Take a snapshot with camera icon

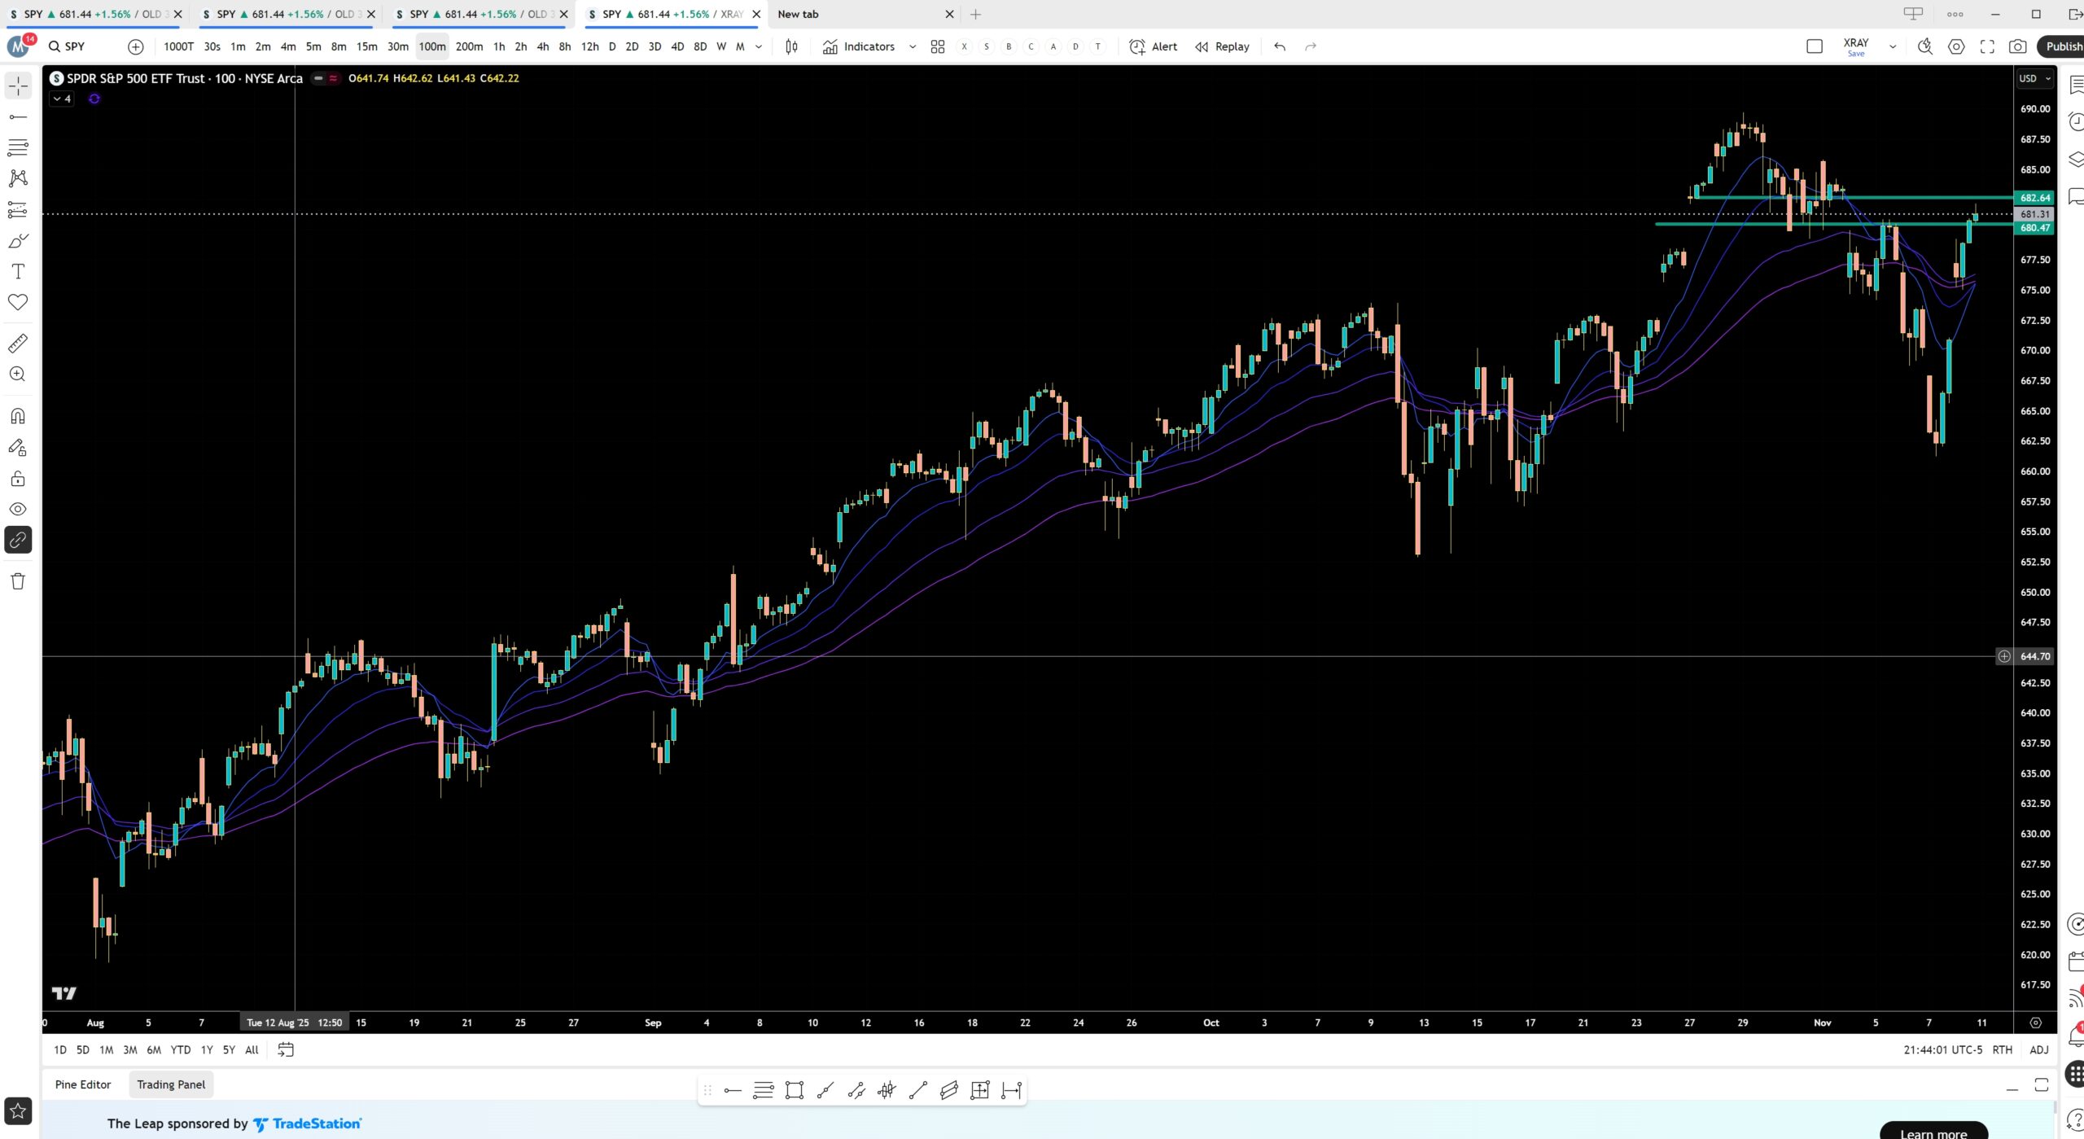[x=2017, y=46]
